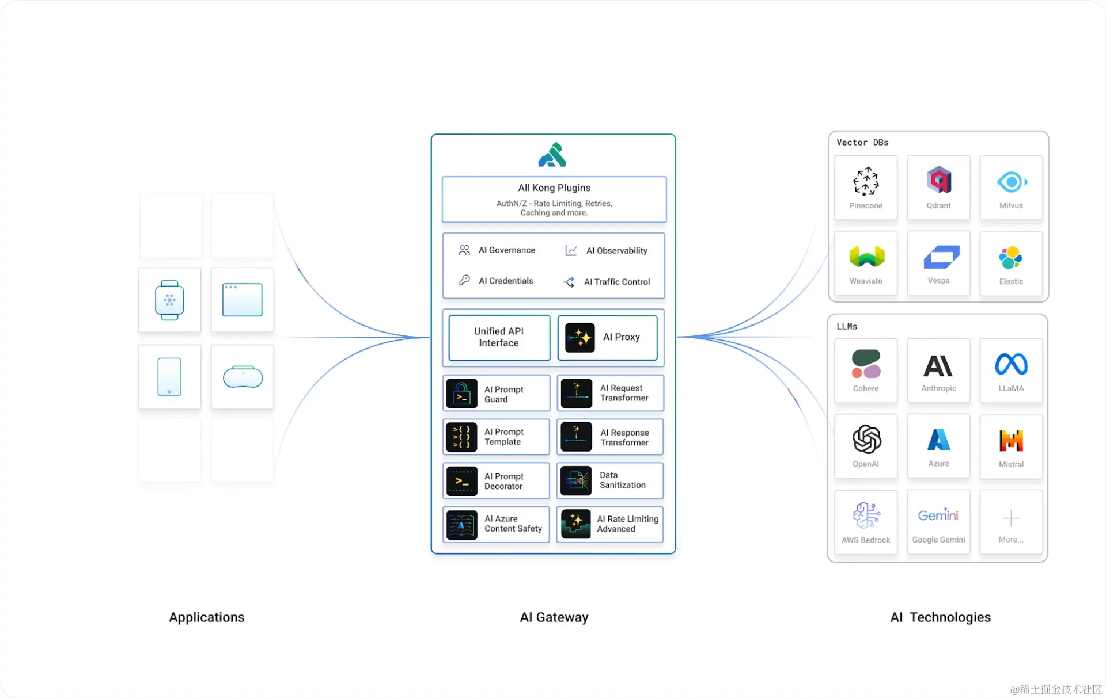Screen dimensions: 1106x699
Task: Click the AI Prompt Decorator icon
Action: tap(463, 480)
